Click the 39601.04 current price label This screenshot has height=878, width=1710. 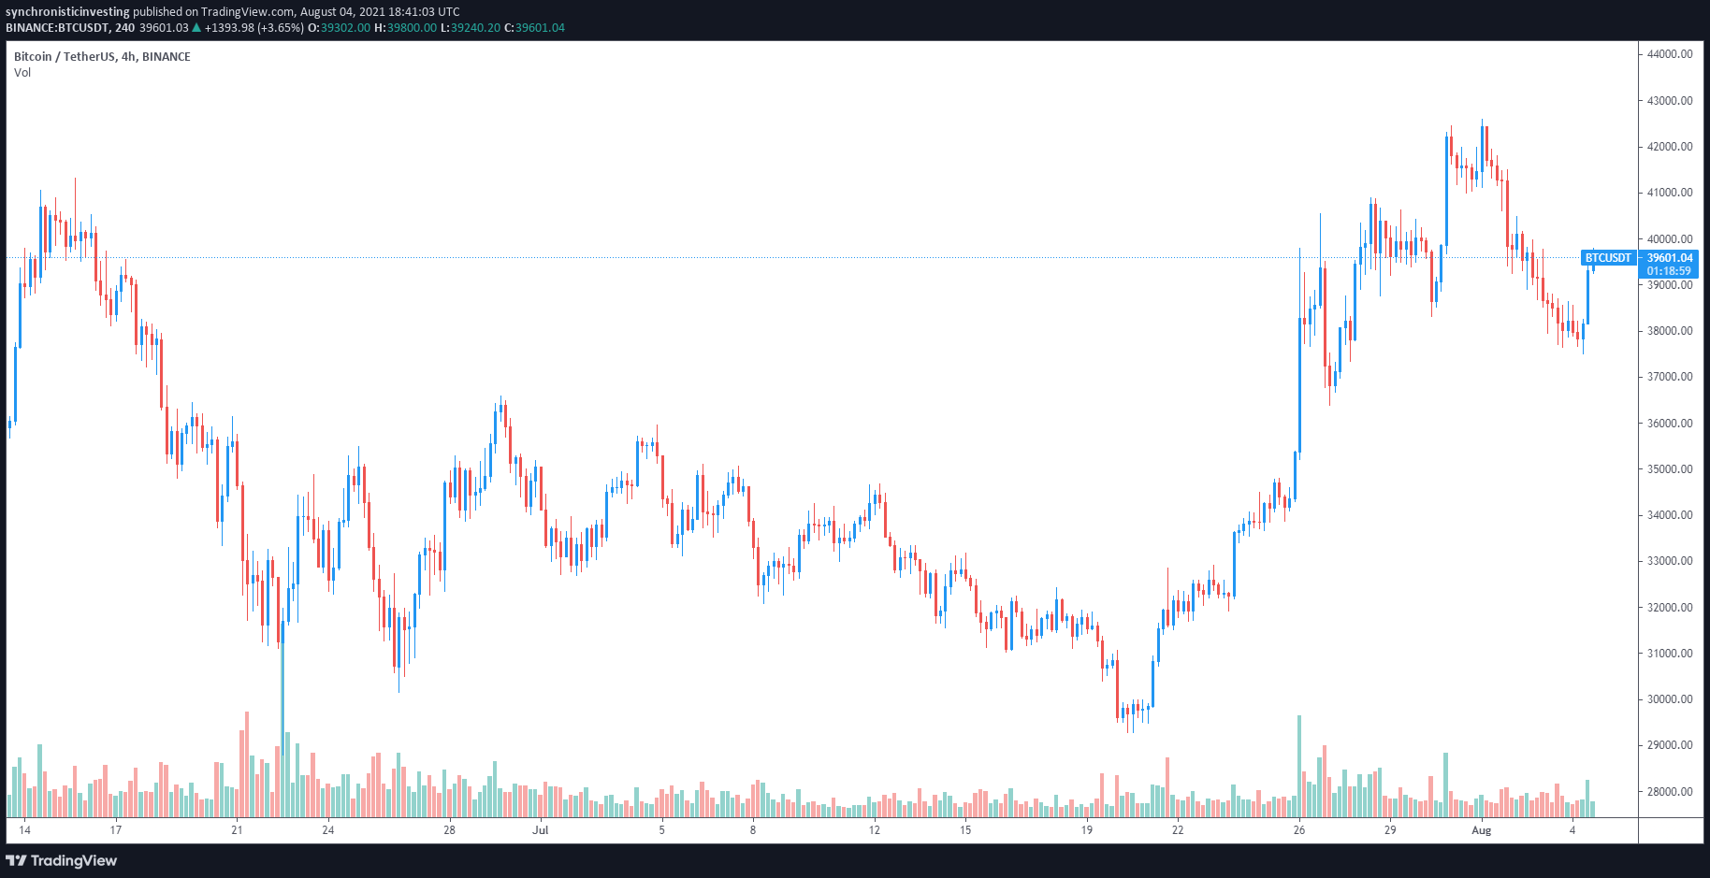click(1669, 258)
